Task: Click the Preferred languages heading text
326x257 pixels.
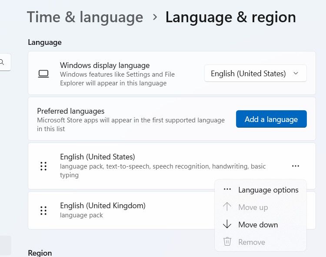Action: click(x=70, y=111)
